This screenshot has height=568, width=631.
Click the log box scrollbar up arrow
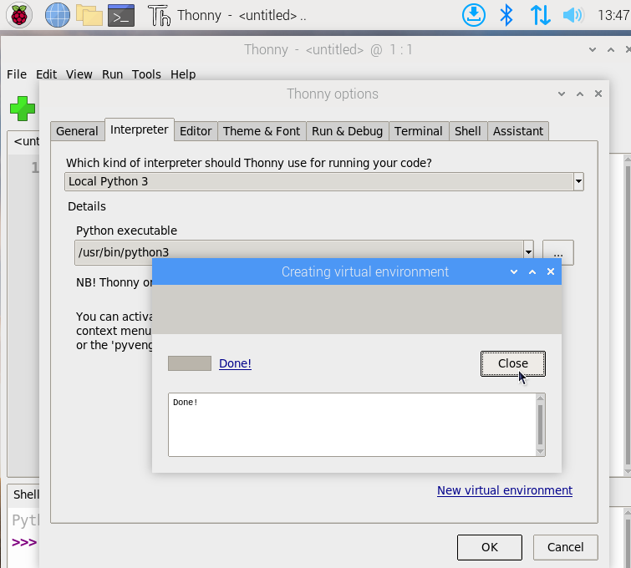pyautogui.click(x=541, y=398)
